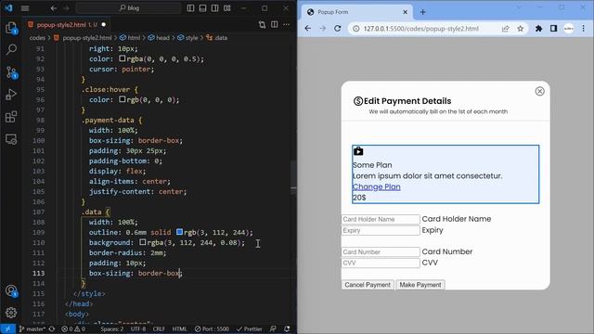The image size is (594, 334).
Task: Click the 'codes' breadcrumb segment
Action: click(37, 37)
